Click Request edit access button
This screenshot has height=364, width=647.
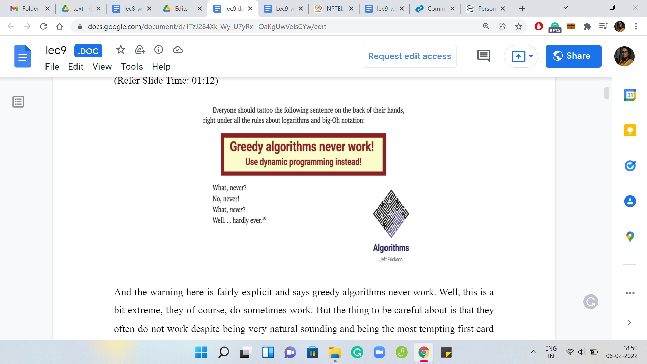[x=409, y=56]
